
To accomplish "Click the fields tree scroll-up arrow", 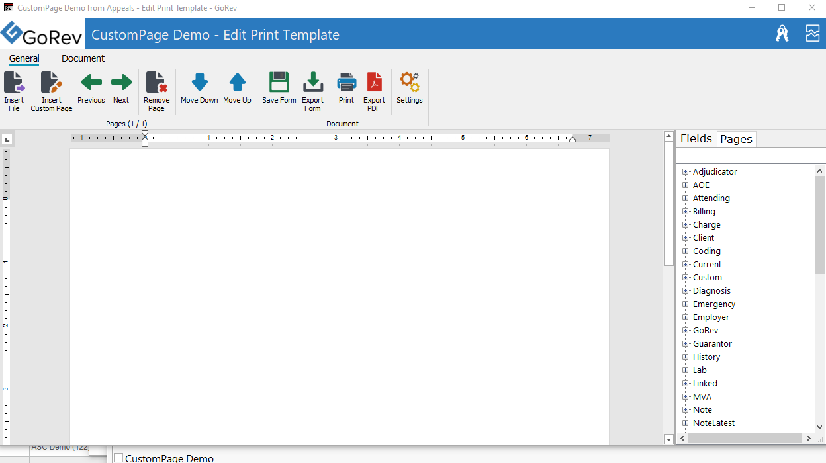I will (820, 171).
